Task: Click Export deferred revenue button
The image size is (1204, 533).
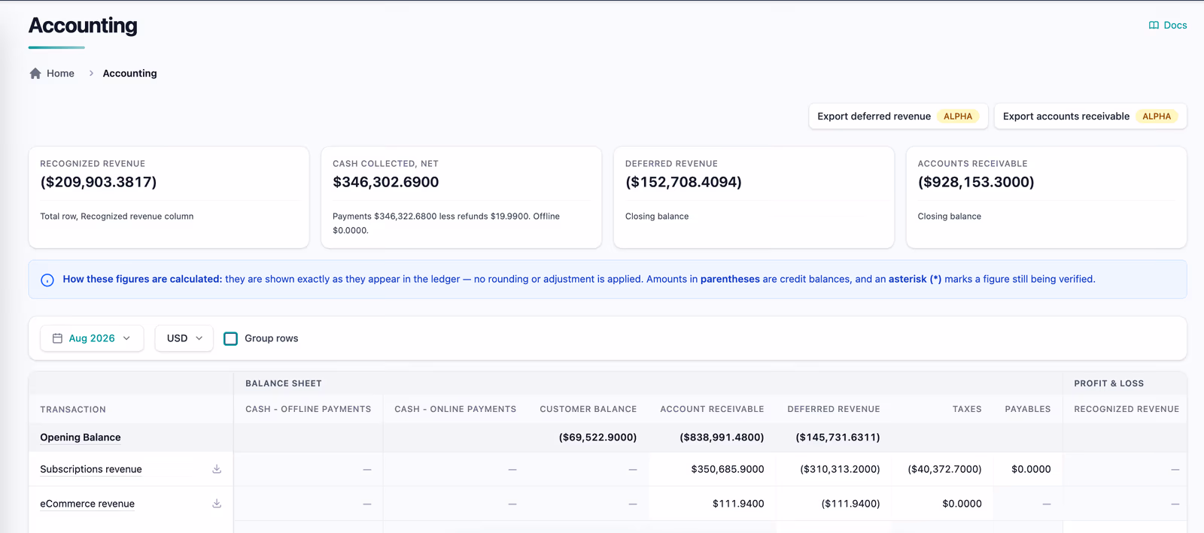Action: pyautogui.click(x=898, y=117)
